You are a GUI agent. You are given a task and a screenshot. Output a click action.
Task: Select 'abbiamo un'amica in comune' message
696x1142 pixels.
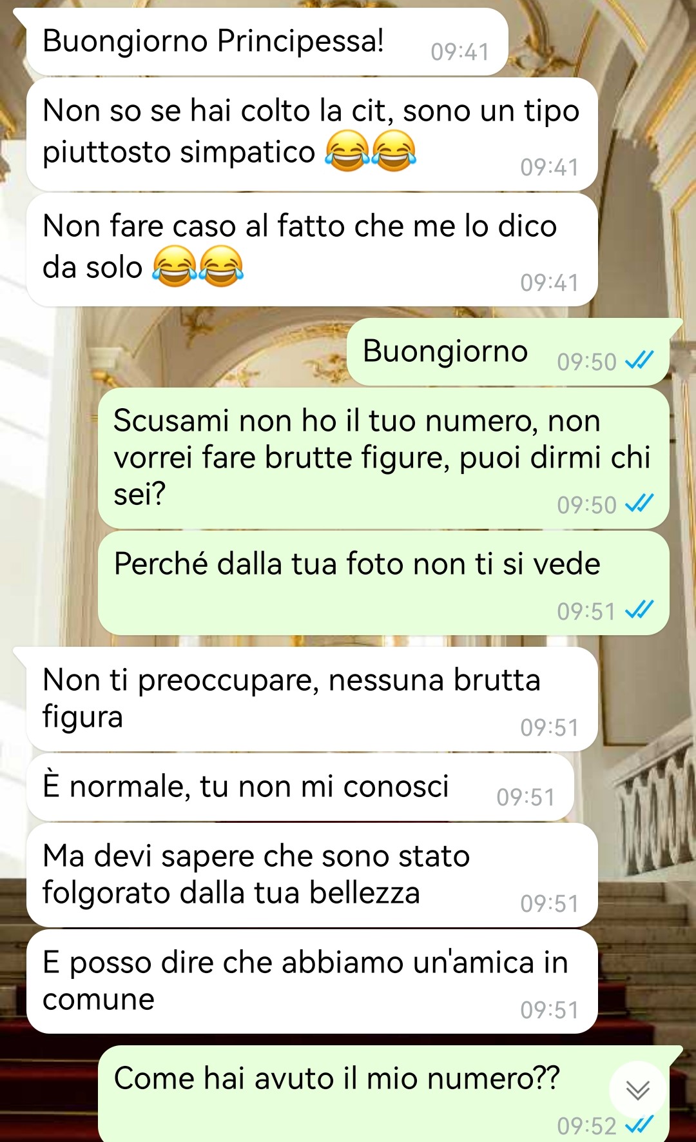coord(312,981)
